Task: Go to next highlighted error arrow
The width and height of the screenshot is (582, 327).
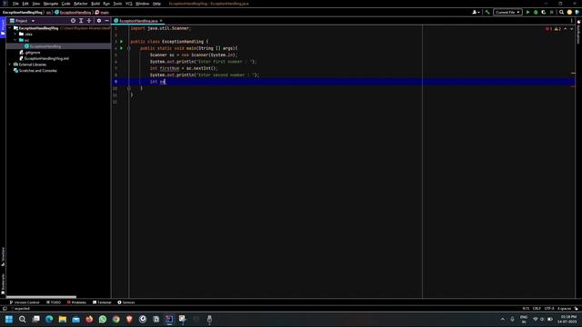Action: [572, 29]
